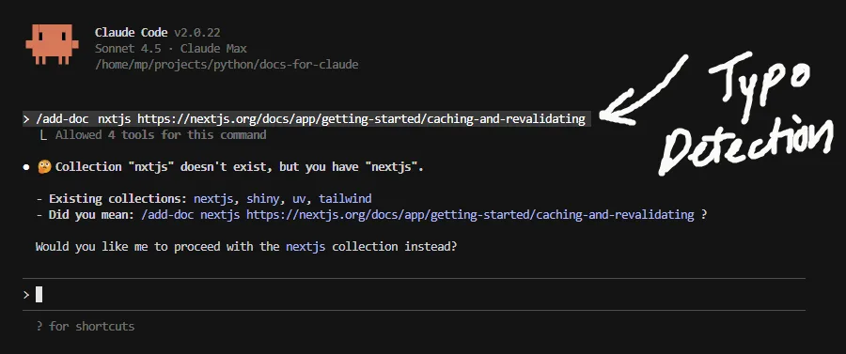Click the "Did you mean:" label
The image size is (846, 354).
click(x=92, y=215)
